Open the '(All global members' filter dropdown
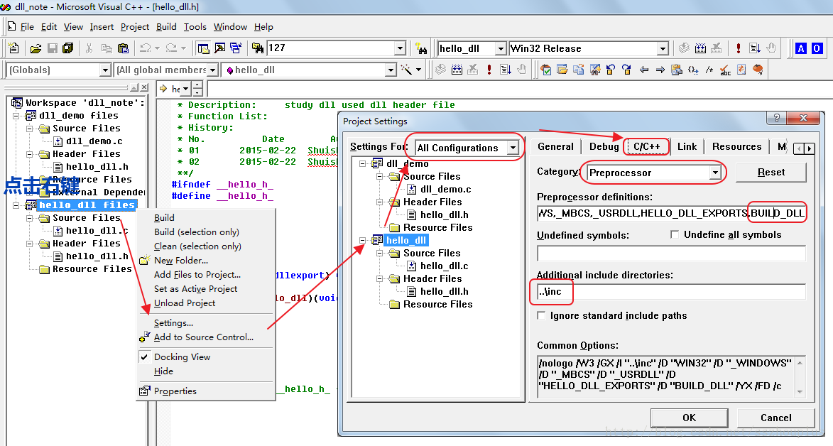The width and height of the screenshot is (833, 446). pyautogui.click(x=212, y=70)
